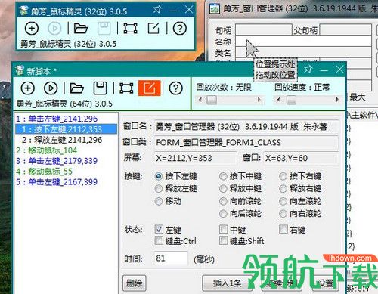Viewport: 378px width, 294px height.
Task: Click the 窗口名 field
Action: [x=246, y=127]
